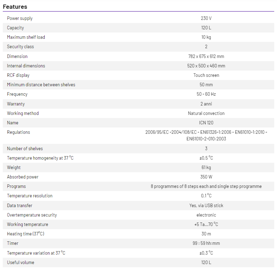The width and height of the screenshot is (277, 270).
Task: Click the Overtemperature security label
Action: click(32, 215)
